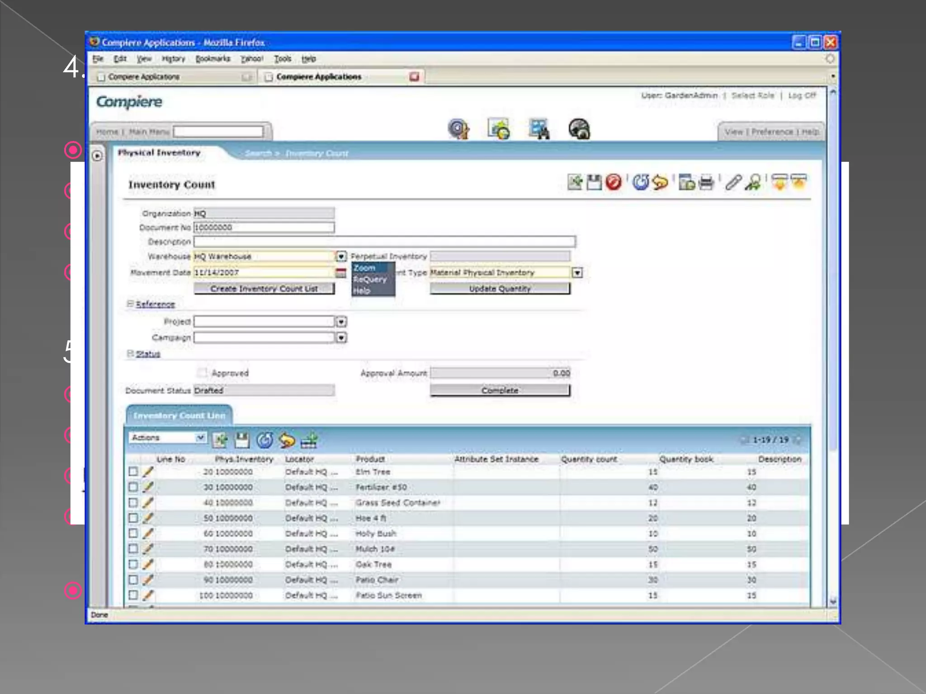The width and height of the screenshot is (926, 694).
Task: Open the Firefox Bookmarks menu
Action: tap(213, 59)
